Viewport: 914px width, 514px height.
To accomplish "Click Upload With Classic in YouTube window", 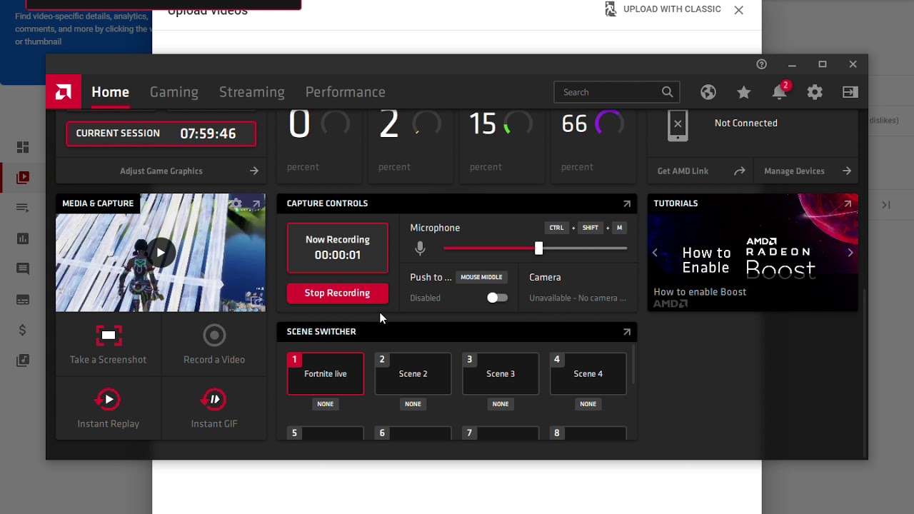I will point(663,9).
